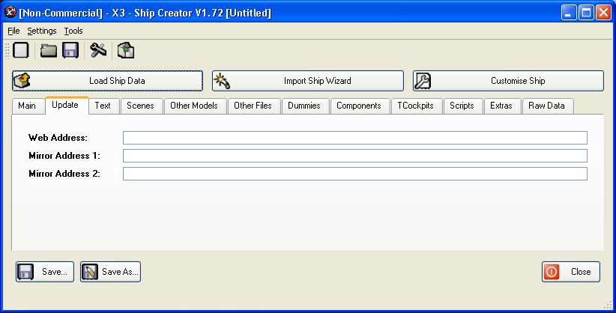
Task: Open the Tools menu
Action: coord(73,31)
